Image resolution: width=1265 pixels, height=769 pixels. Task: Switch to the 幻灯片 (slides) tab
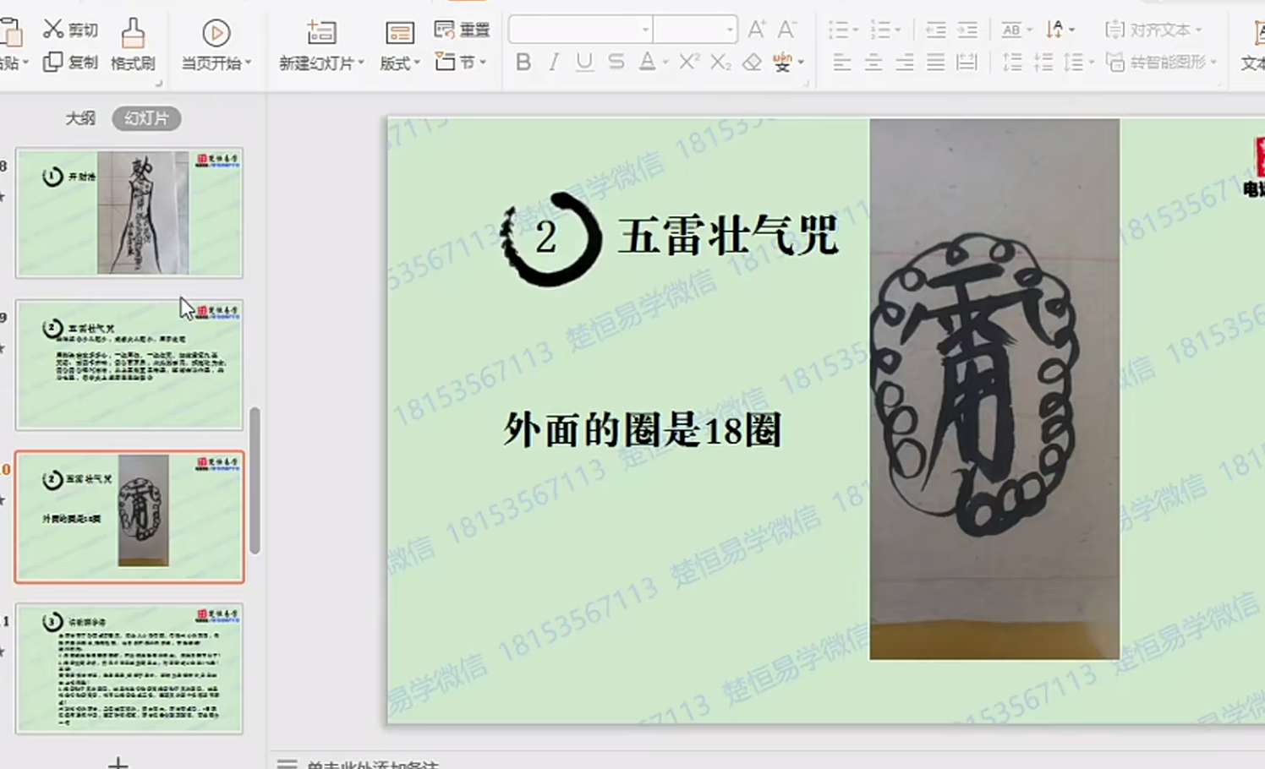(145, 118)
